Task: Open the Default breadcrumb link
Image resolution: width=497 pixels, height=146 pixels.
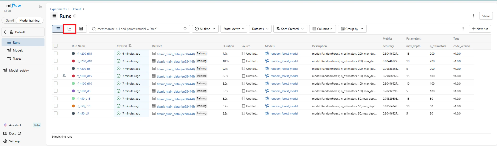Action: tap(76, 9)
